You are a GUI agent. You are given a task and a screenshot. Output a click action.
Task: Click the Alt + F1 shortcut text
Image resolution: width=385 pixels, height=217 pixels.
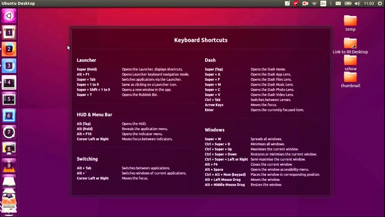tap(83, 74)
